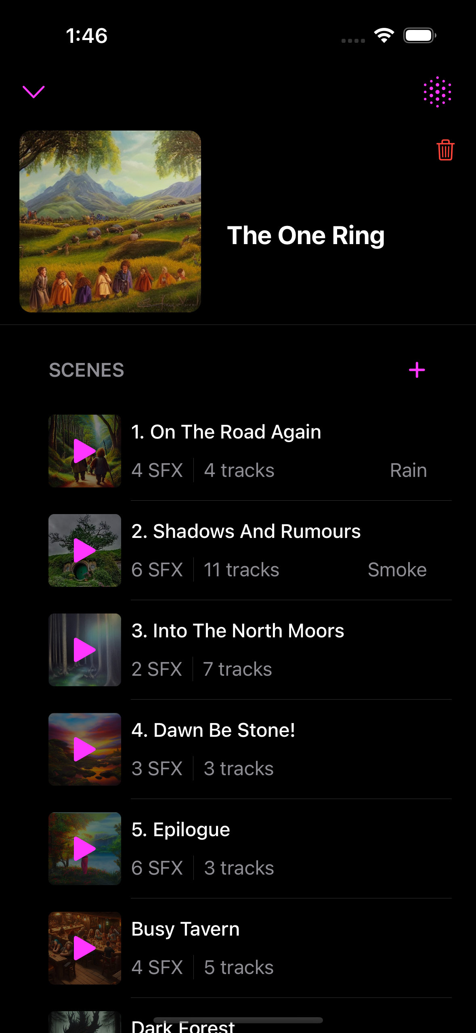476x1033 pixels.
Task: Tap the Rain label on scene one
Action: click(x=408, y=470)
